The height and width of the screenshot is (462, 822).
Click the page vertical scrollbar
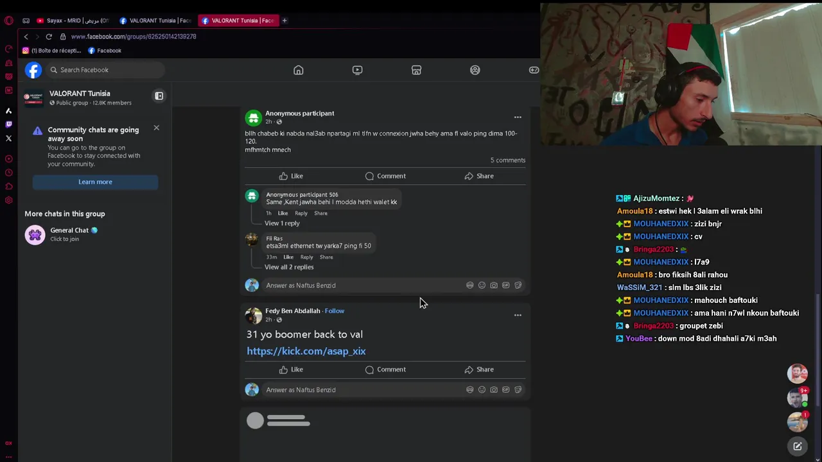[818, 350]
